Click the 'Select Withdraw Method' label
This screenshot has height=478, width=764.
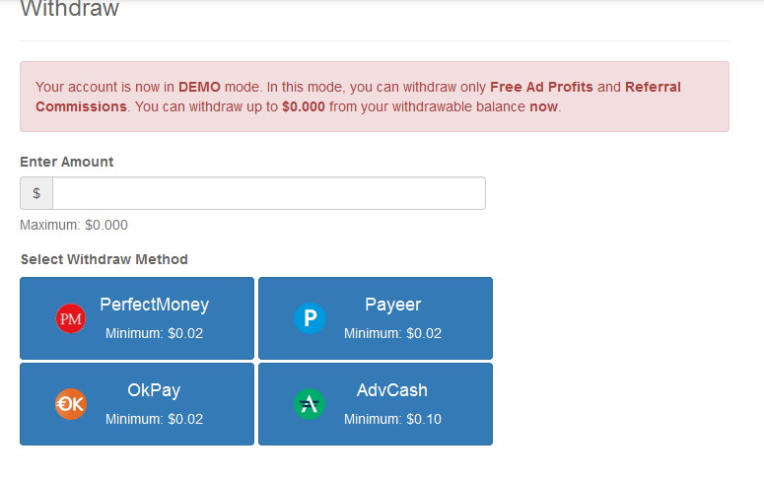pos(104,259)
